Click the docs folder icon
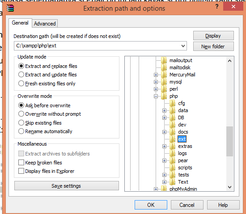The height and width of the screenshot is (214, 246). click(172, 132)
